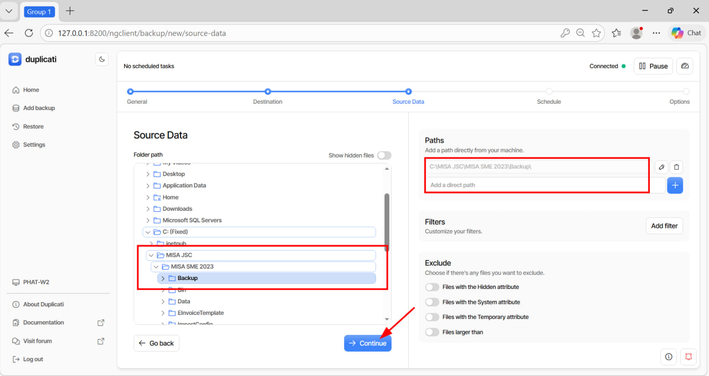Enable Show hidden files switch
This screenshot has width=709, height=376.
coord(384,155)
